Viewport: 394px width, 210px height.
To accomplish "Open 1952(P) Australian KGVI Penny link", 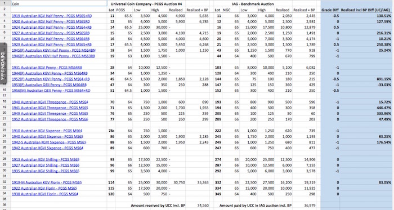I will click(51, 79).
